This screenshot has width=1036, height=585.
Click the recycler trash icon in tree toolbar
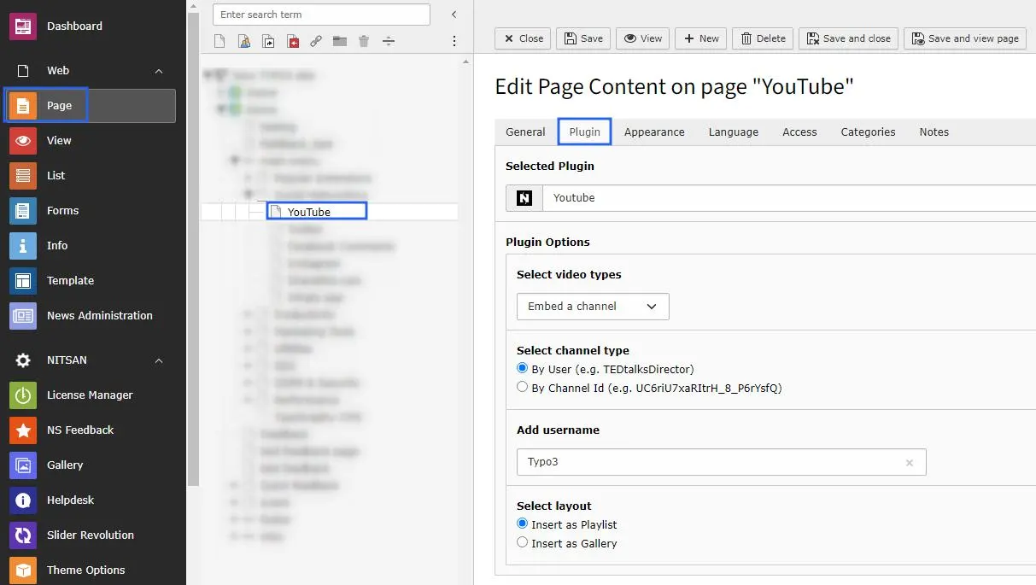364,41
